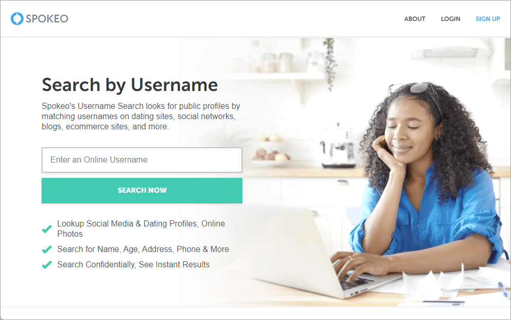Click the SEARCH NOW button

click(x=142, y=190)
